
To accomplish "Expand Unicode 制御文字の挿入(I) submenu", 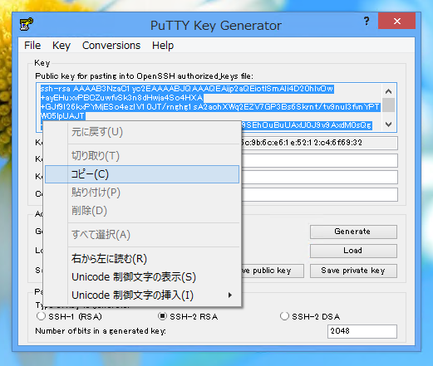I will pos(142,295).
